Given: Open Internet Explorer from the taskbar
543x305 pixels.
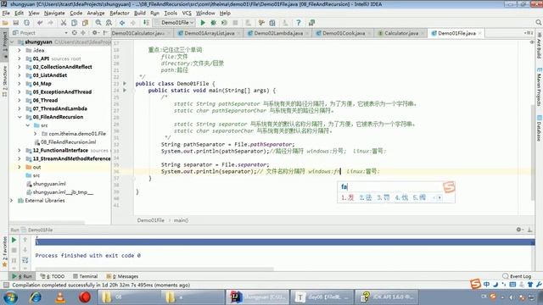Looking at the screenshot, I should (x=36, y=297).
